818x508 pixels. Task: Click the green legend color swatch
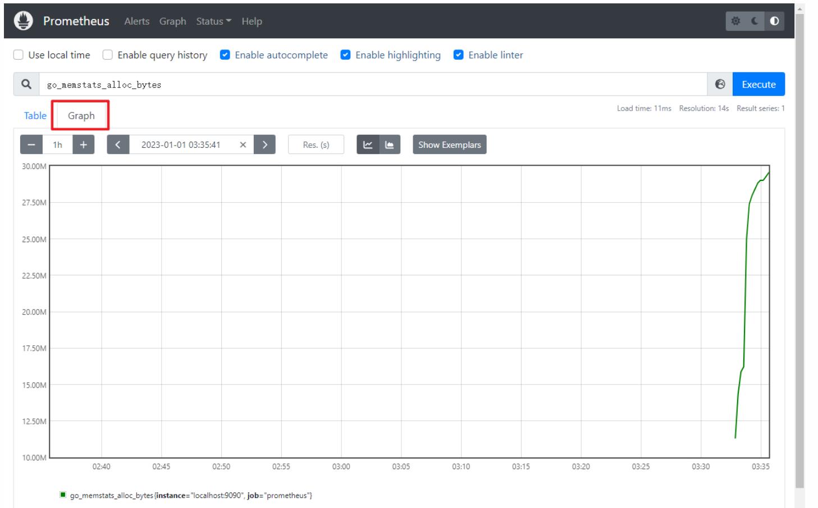click(63, 495)
